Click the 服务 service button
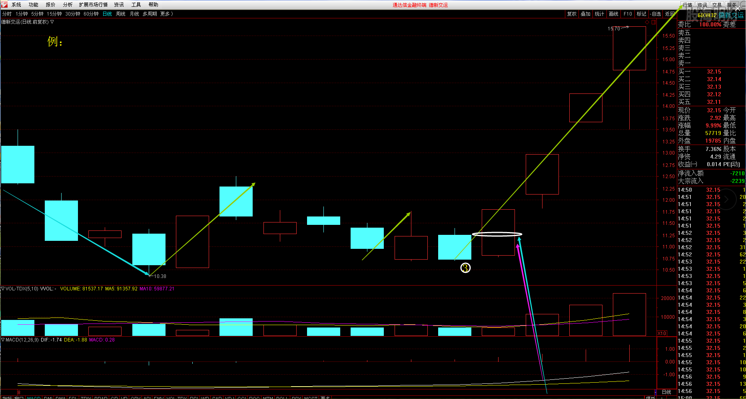 (732, 5)
